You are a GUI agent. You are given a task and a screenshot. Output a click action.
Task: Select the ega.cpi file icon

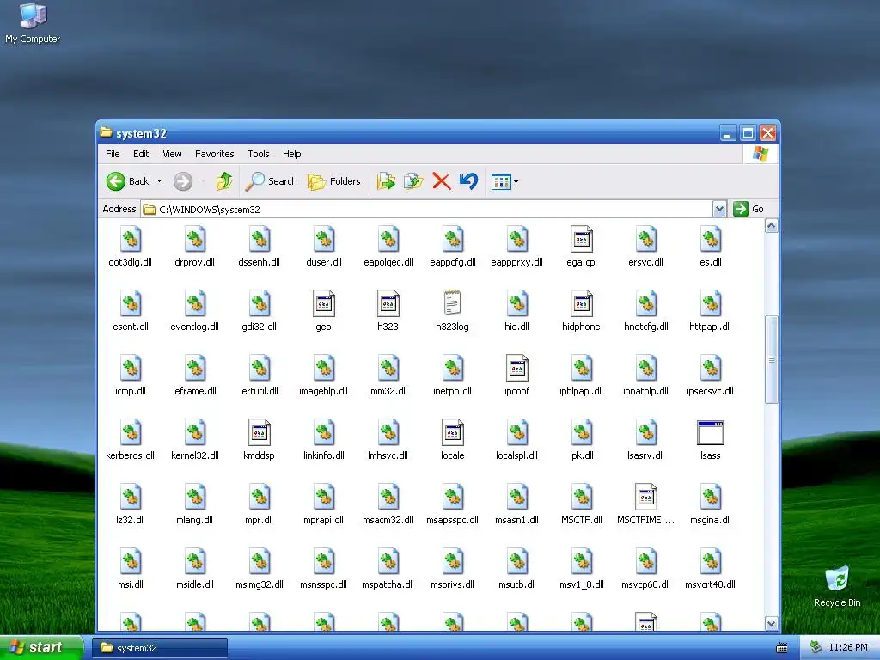click(x=582, y=240)
